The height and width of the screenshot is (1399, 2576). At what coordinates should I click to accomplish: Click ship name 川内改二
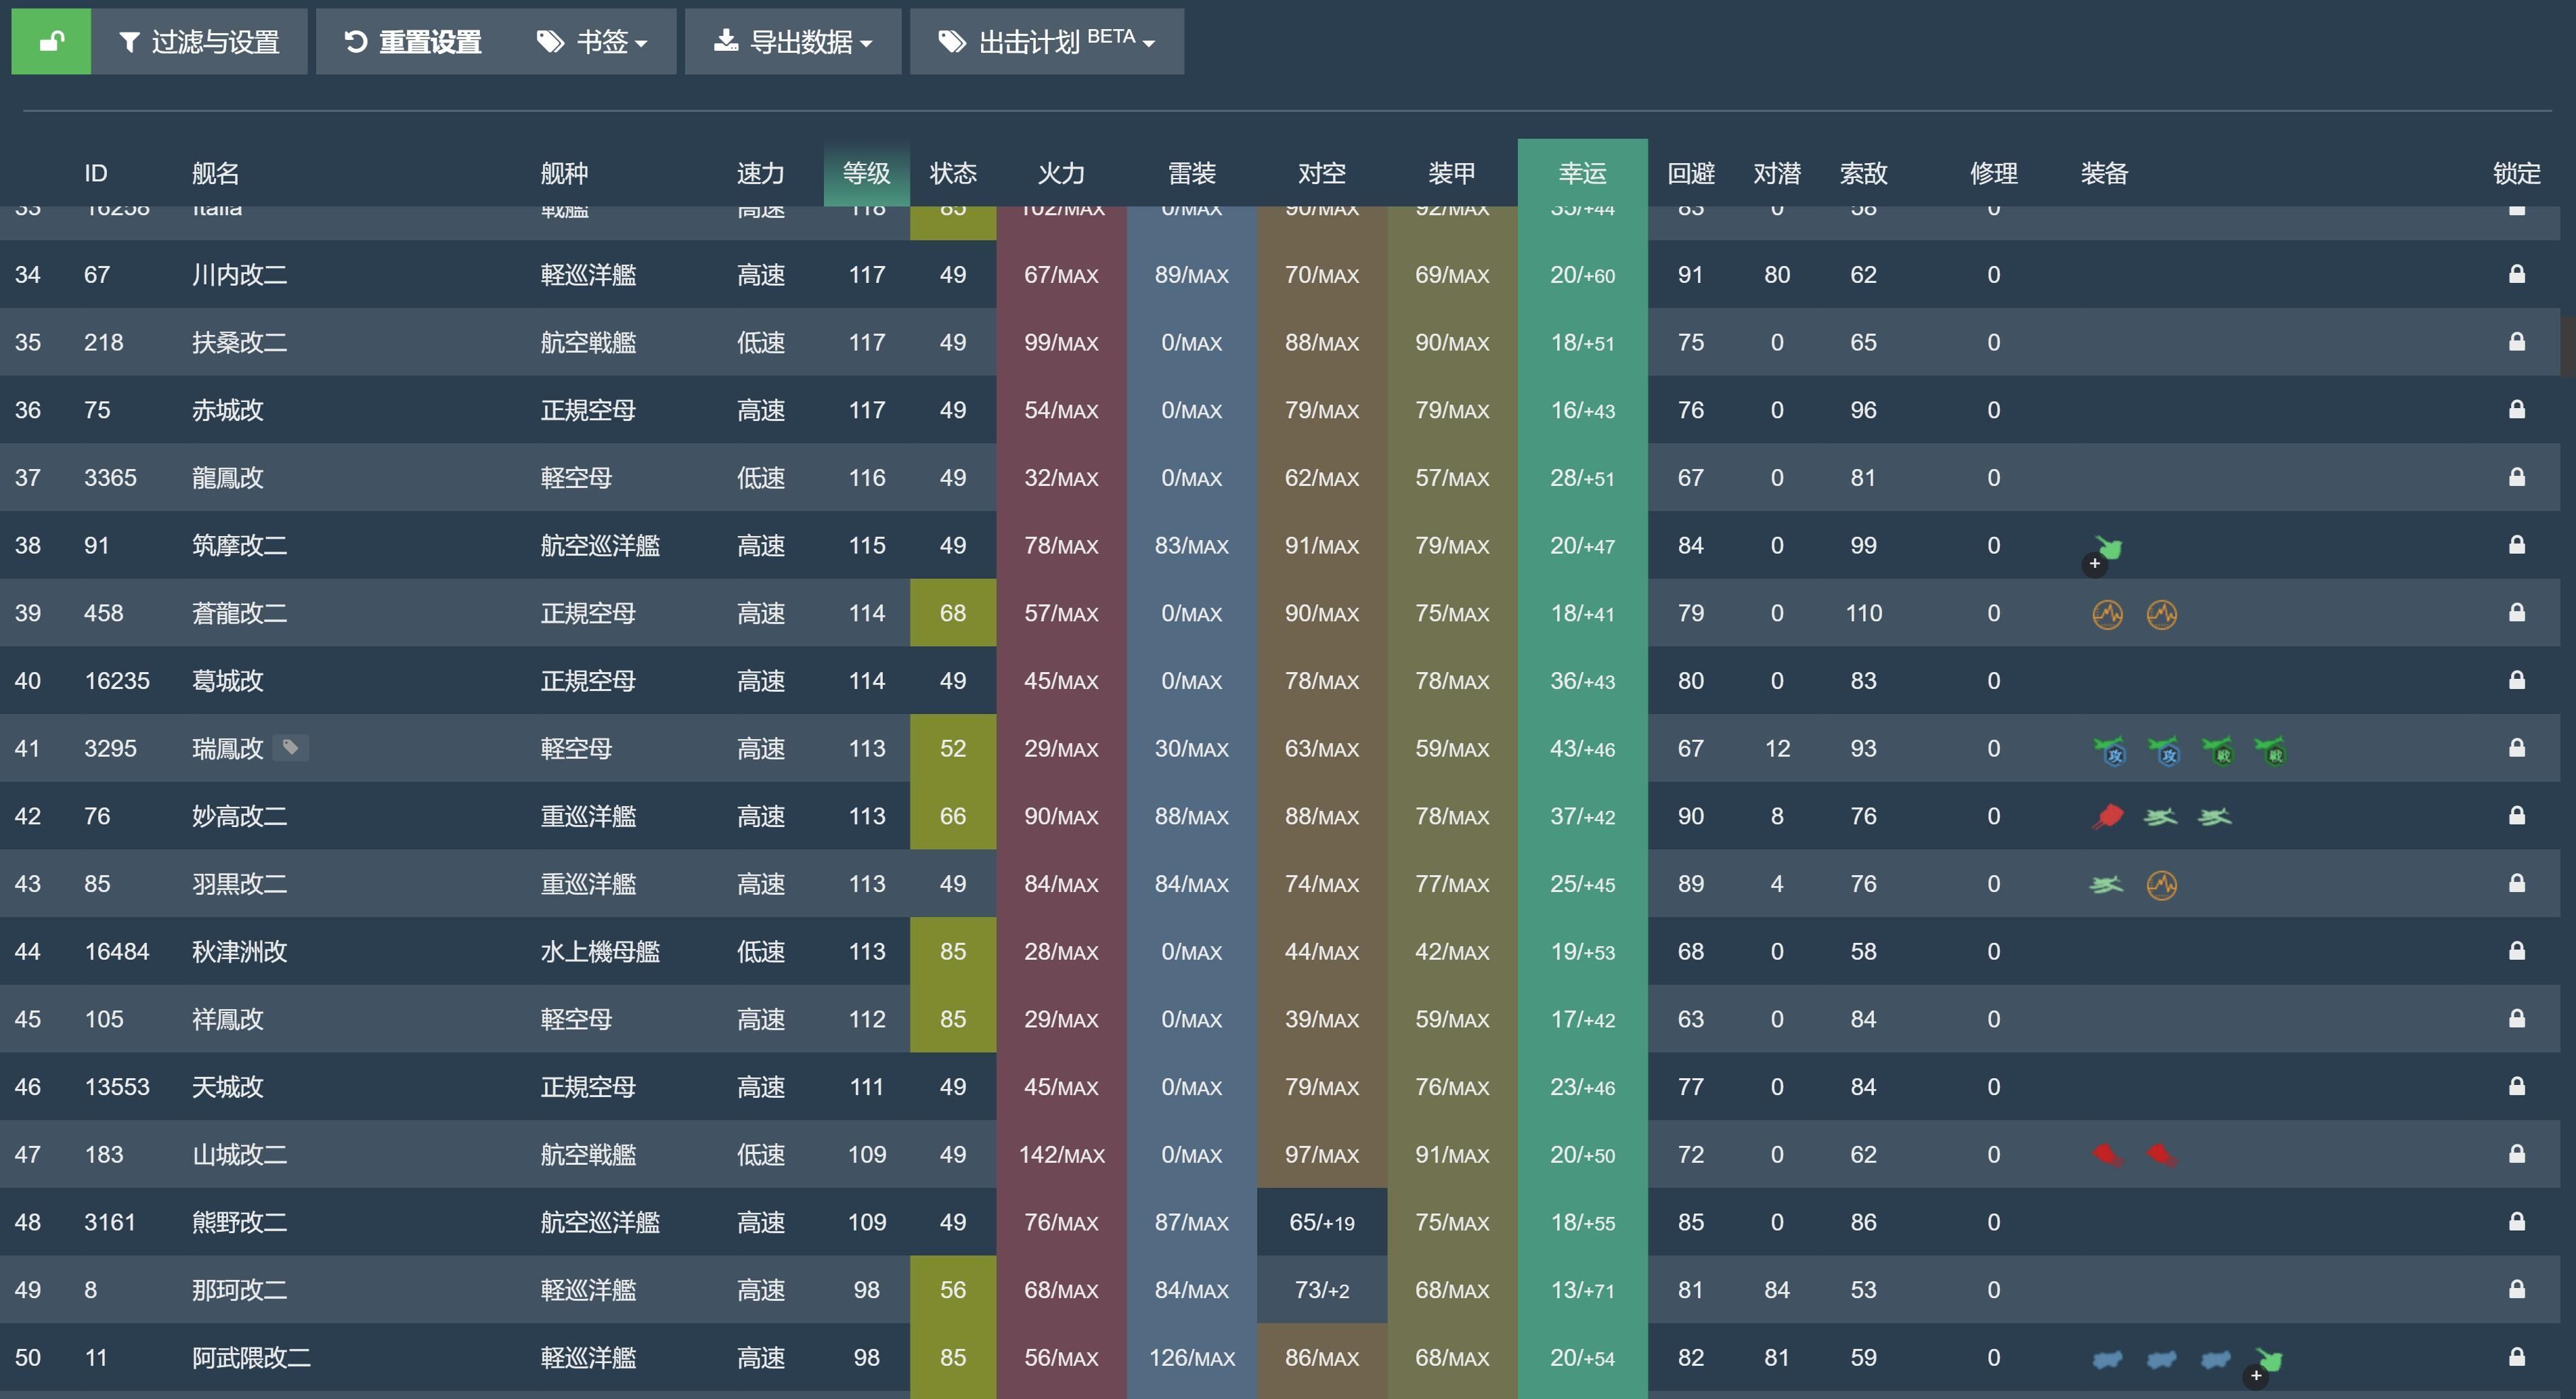(x=239, y=274)
